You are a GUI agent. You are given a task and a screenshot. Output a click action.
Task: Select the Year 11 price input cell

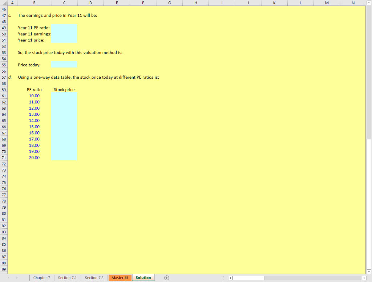(x=64, y=40)
